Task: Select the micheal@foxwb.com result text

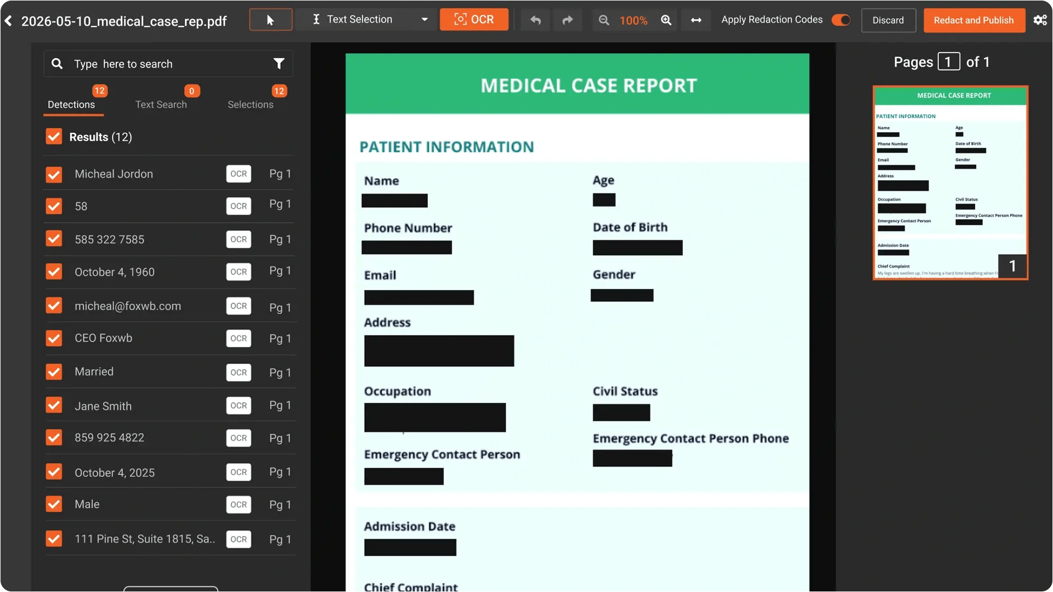Action: point(128,306)
